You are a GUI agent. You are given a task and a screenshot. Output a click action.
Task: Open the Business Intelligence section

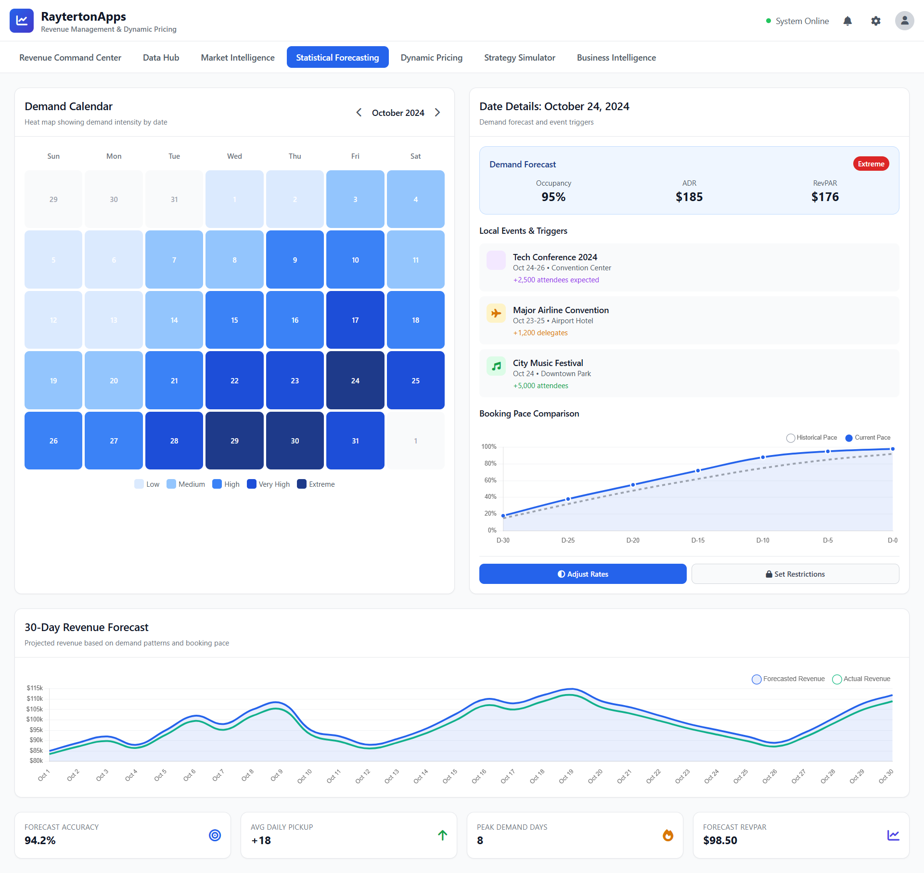616,57
